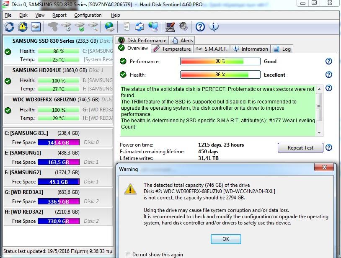This screenshot has height=258, width=341.
Task: Open the Help menu
Action: coord(116,15)
